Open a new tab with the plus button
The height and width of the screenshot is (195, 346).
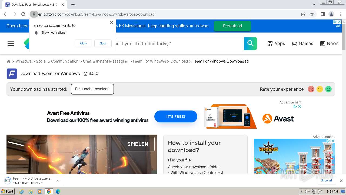pyautogui.click(x=73, y=5)
